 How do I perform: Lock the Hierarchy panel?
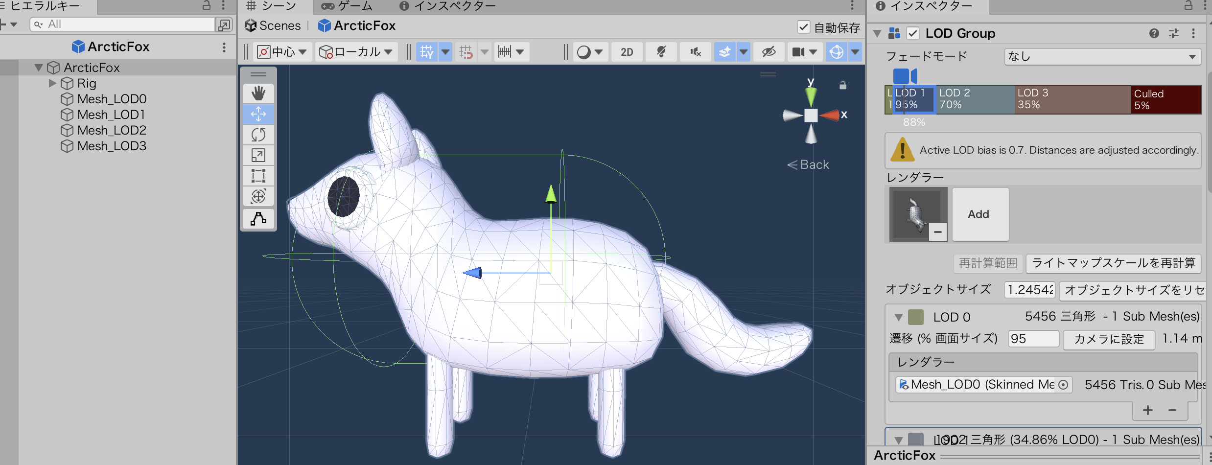[x=207, y=5]
